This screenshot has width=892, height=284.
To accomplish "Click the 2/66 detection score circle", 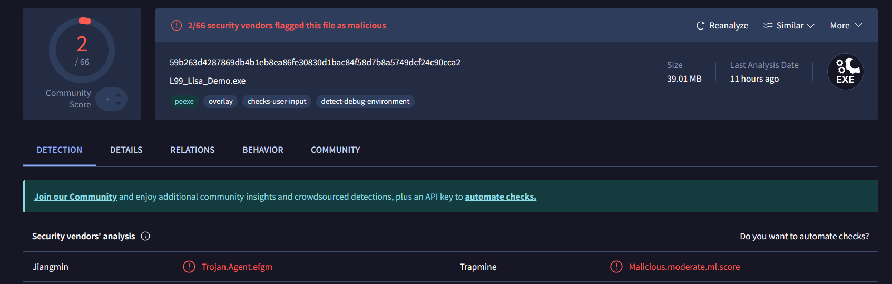I will click(x=82, y=51).
